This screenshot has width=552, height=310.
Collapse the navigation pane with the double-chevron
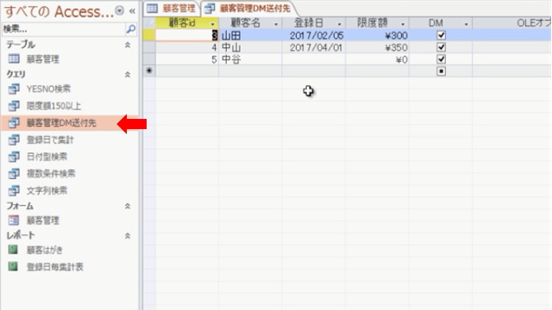point(132,11)
